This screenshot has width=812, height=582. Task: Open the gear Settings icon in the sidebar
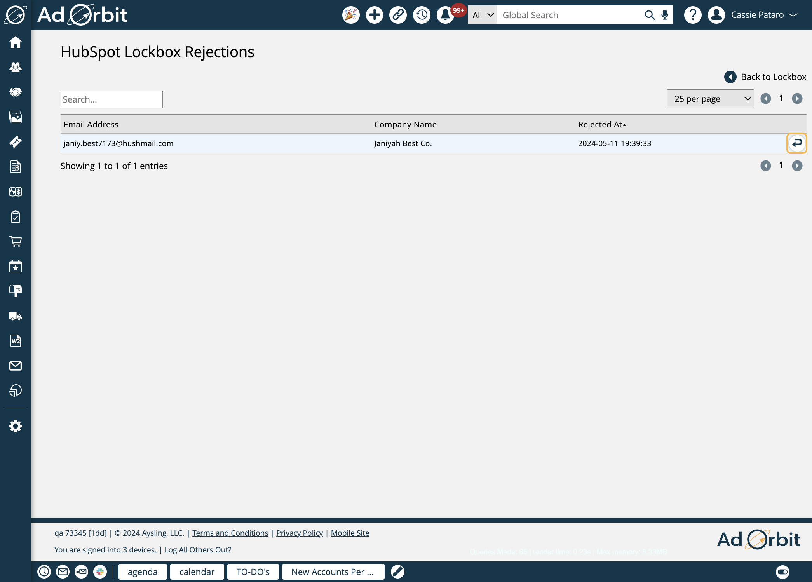(x=16, y=426)
